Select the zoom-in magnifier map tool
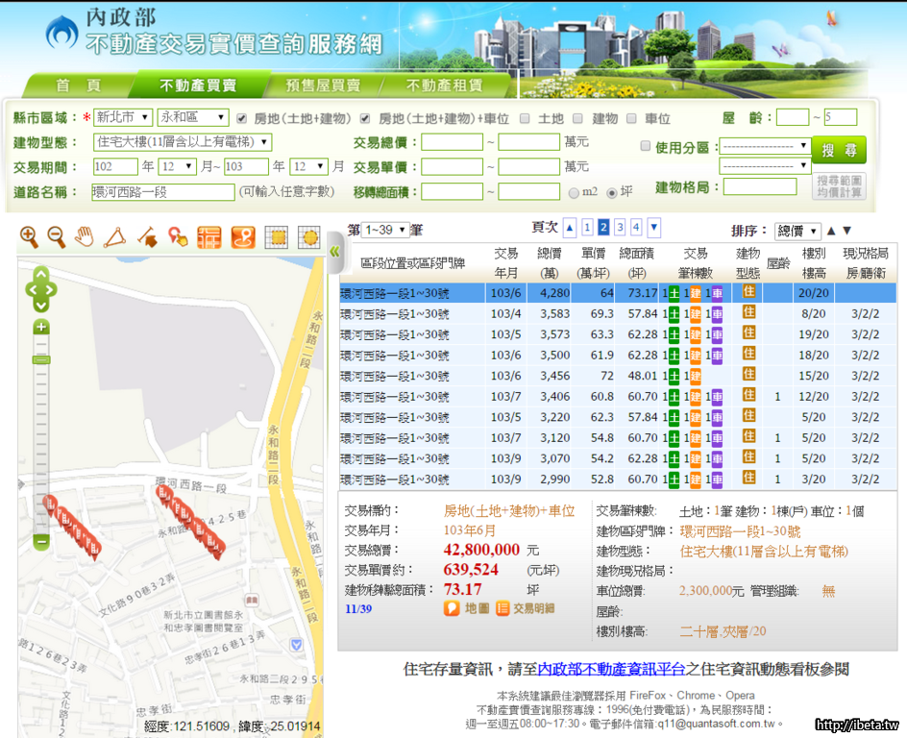The height and width of the screenshot is (738, 907). point(30,236)
